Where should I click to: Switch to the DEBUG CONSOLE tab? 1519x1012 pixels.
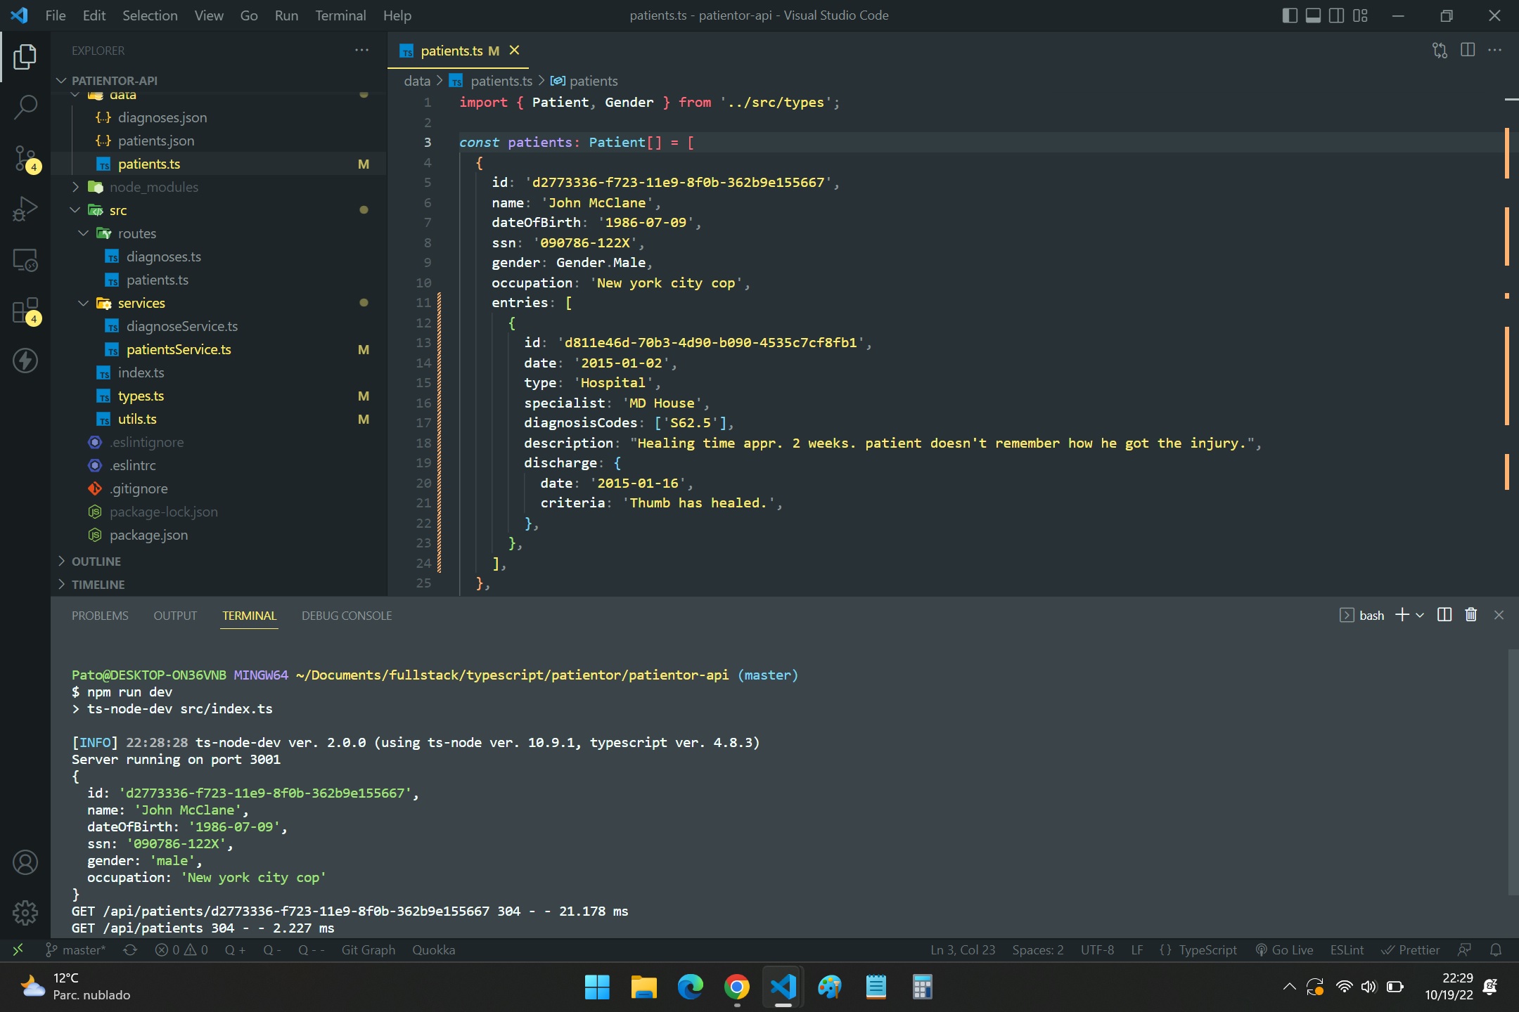pos(347,616)
